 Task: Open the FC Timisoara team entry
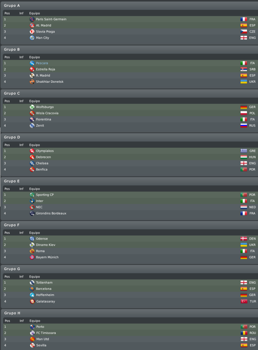46,333
